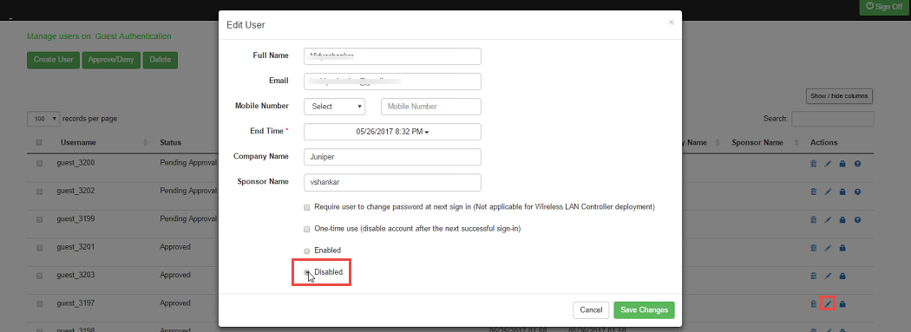This screenshot has height=332, width=911.
Task: Click the lock icon for guest_3202
Action: click(x=842, y=192)
